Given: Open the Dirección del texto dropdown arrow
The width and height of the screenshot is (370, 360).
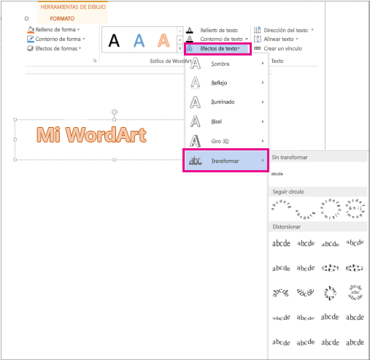Looking at the screenshot, I should pyautogui.click(x=312, y=30).
